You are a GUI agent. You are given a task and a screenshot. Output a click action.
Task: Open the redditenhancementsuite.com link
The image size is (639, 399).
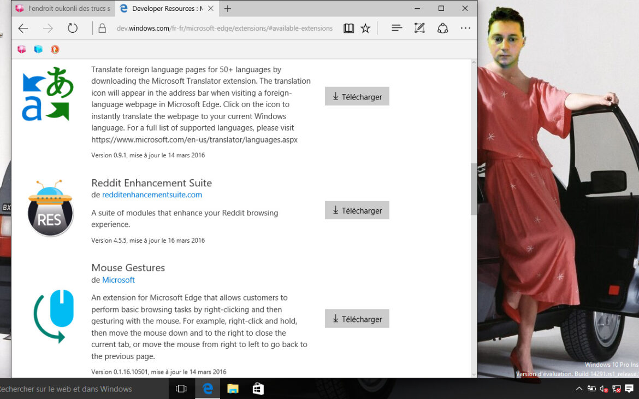click(152, 195)
